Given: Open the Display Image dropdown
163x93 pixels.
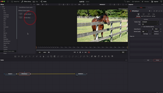Looking at the screenshot, I should click(x=150, y=22).
